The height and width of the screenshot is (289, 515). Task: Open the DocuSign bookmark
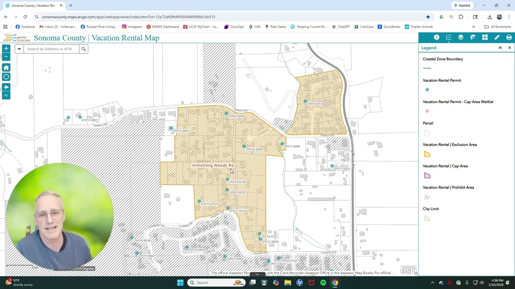[234, 27]
